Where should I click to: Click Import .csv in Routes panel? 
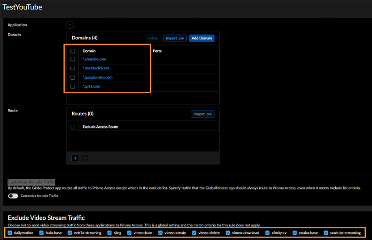point(202,114)
